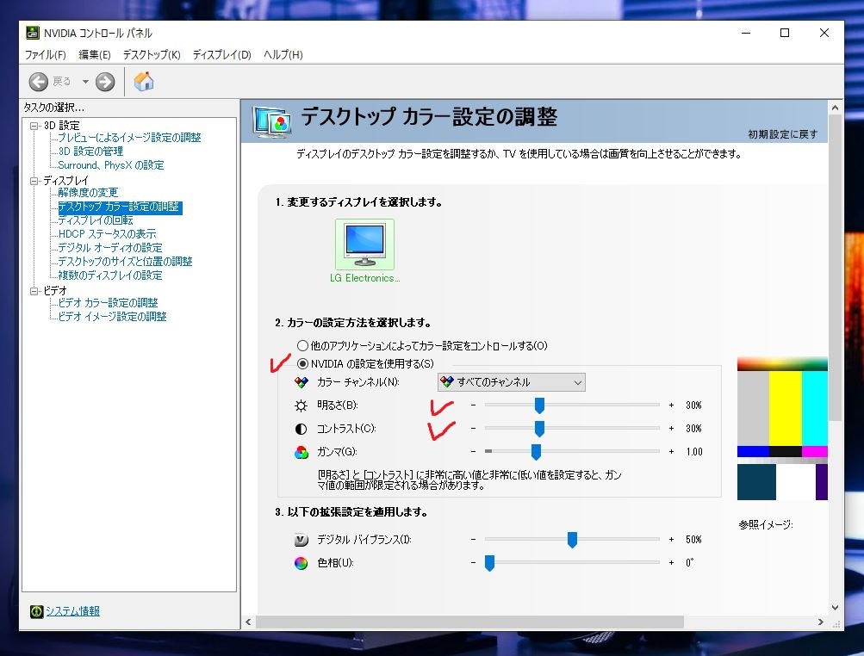
Task: Open ディスプレイ(D) menu
Action: [221, 54]
